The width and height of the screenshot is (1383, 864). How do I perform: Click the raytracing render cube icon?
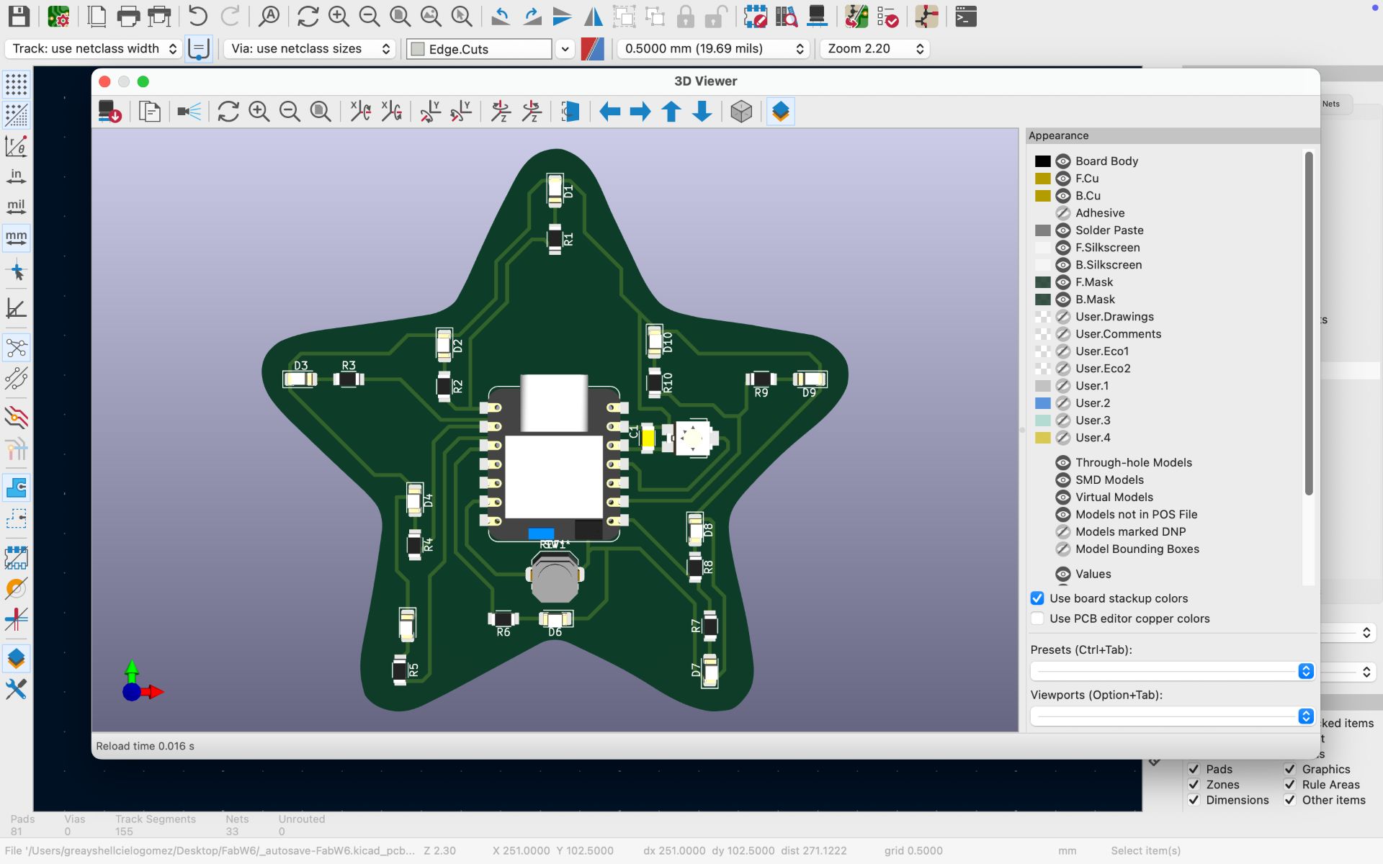coord(741,112)
